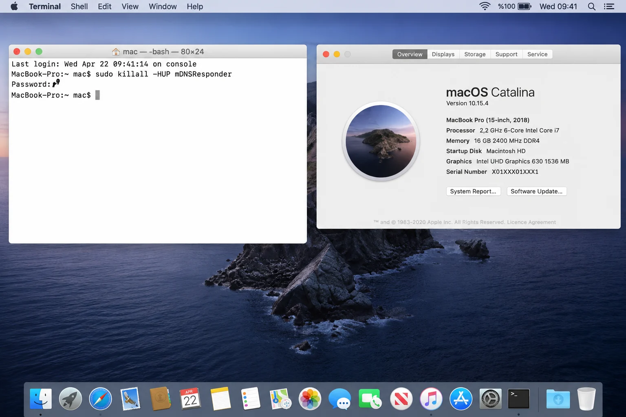Click the System Report... button
The width and height of the screenshot is (626, 417).
[473, 191]
